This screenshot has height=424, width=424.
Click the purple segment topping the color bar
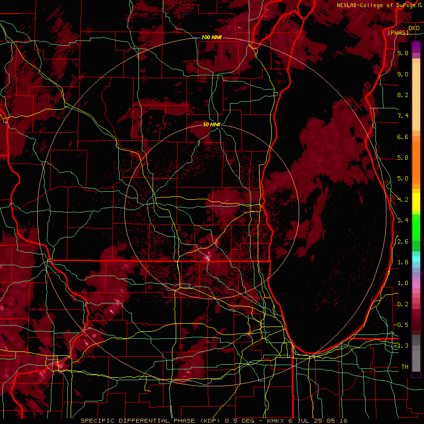[x=416, y=48]
